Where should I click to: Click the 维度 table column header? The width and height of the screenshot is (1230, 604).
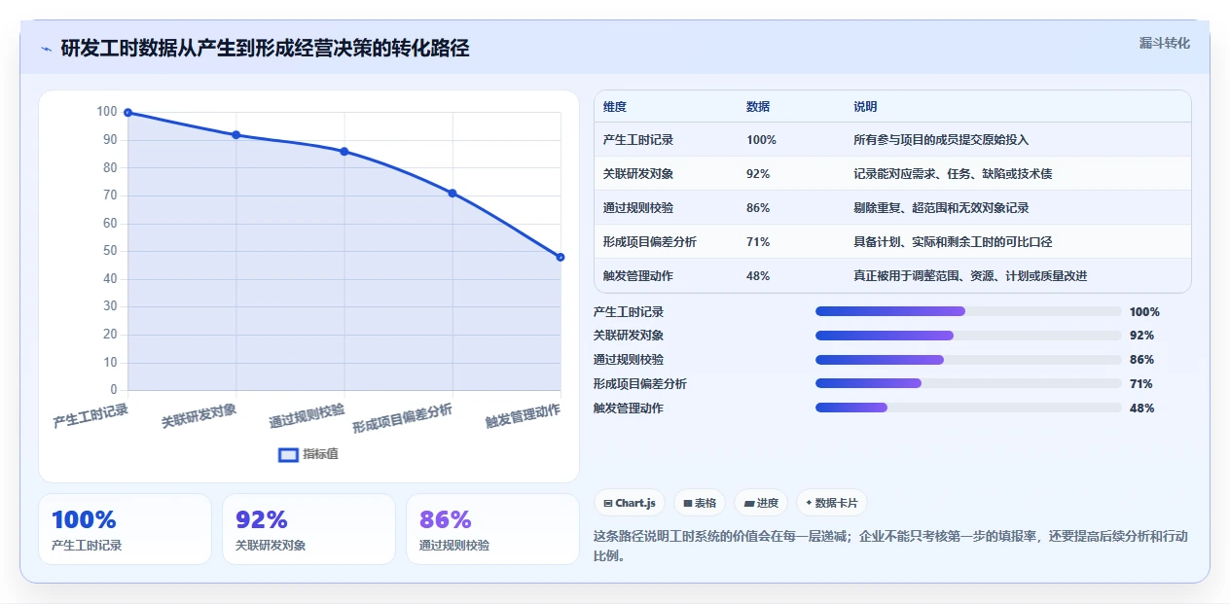click(x=615, y=106)
